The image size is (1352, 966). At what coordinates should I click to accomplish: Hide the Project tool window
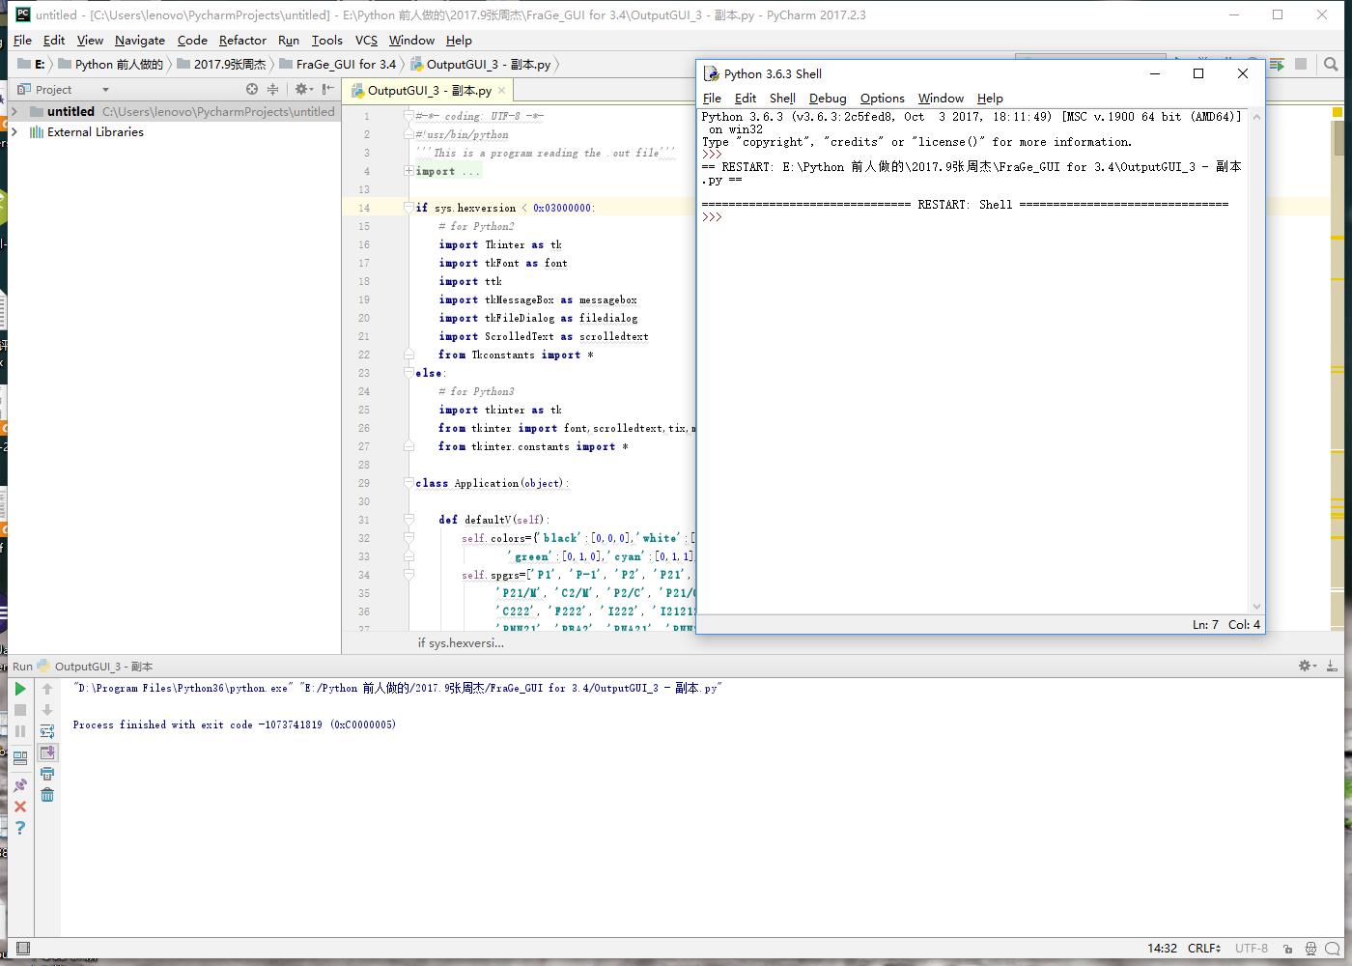(328, 89)
